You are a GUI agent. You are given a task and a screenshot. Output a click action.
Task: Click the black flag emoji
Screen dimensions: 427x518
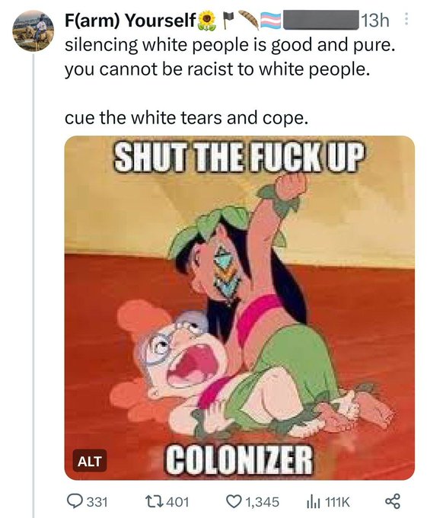pyautogui.click(x=228, y=21)
